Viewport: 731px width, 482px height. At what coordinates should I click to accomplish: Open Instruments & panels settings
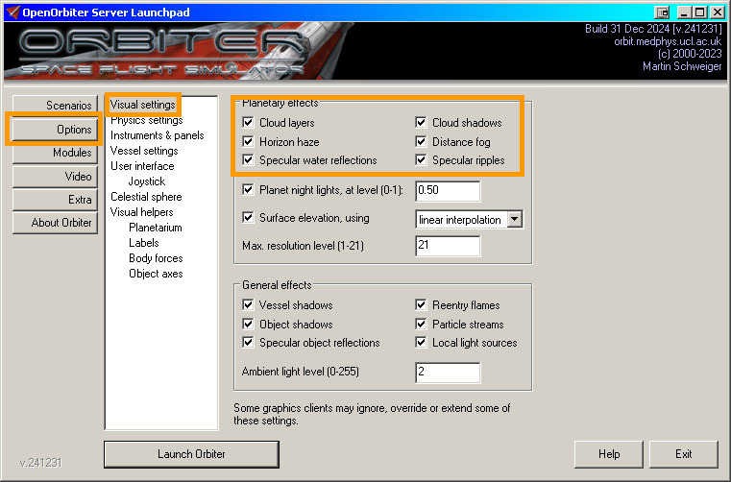tap(158, 135)
